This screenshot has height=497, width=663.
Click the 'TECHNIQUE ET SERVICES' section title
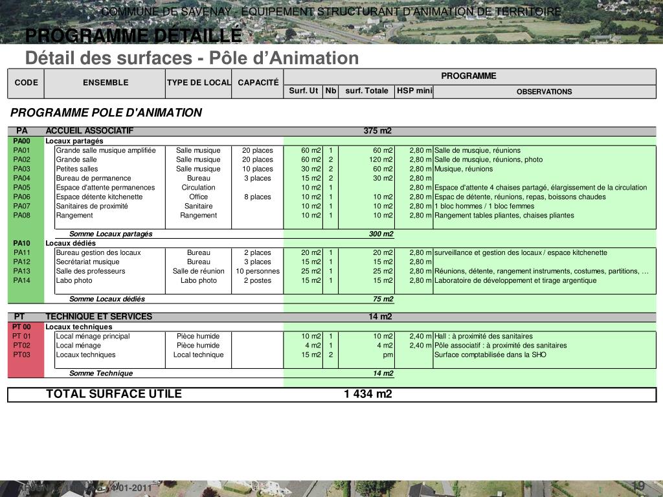[x=99, y=317]
